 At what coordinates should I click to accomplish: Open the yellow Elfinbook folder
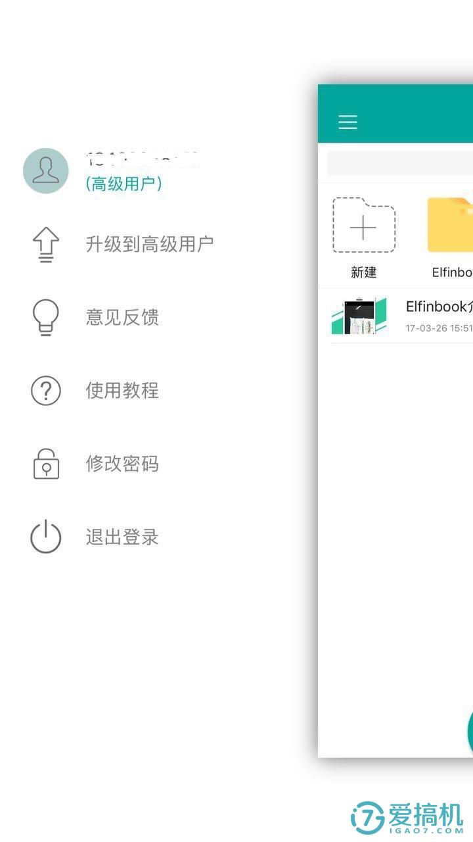coord(451,225)
